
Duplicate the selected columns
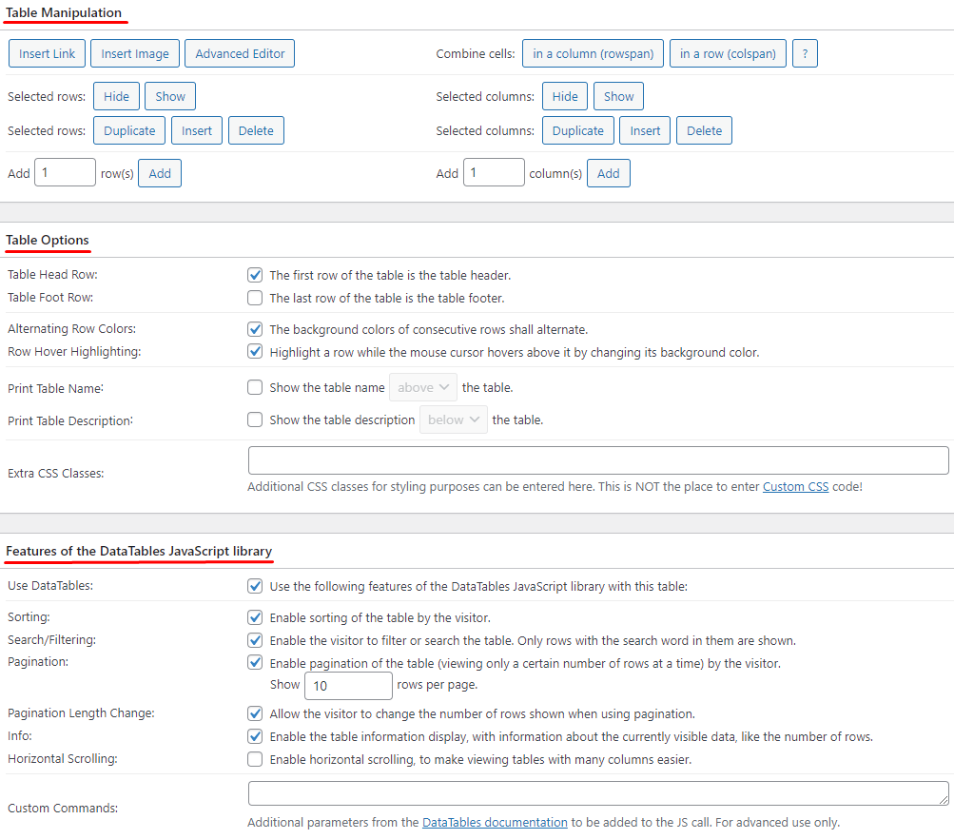pyautogui.click(x=577, y=130)
